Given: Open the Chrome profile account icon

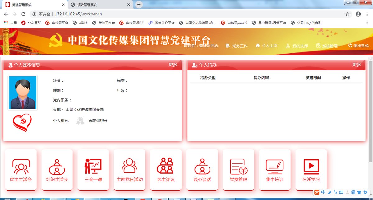Looking at the screenshot, I should [358, 14].
